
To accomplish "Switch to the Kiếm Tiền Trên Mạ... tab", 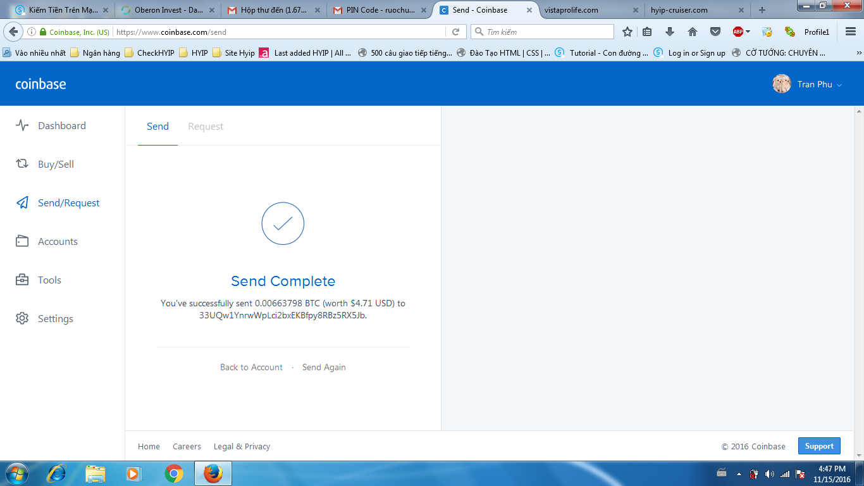I will [x=62, y=10].
